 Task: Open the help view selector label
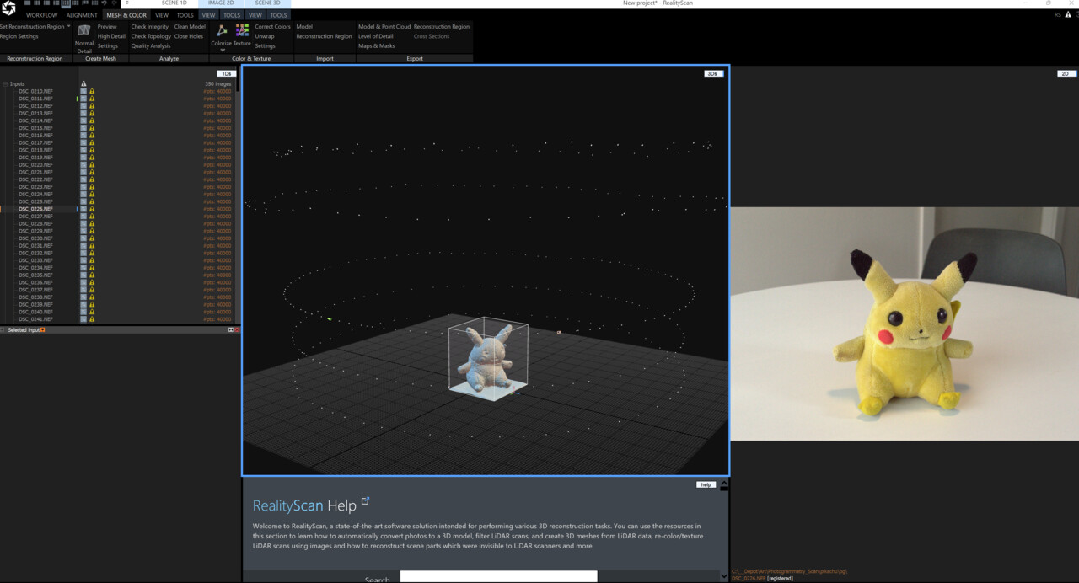click(706, 484)
